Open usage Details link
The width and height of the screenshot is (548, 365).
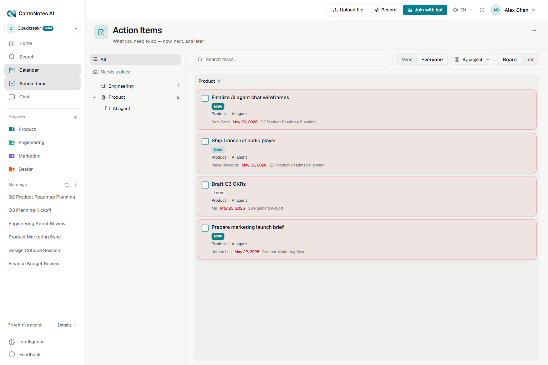(x=67, y=325)
